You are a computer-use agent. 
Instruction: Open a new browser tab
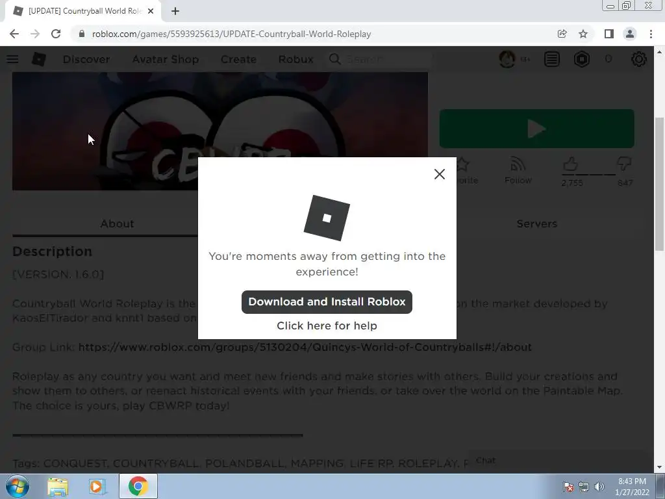[175, 11]
